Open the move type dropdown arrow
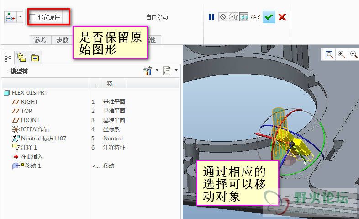The width and height of the screenshot is (359, 219). point(20,16)
